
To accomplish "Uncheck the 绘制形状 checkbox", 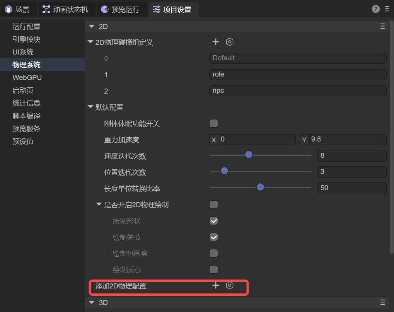I will (x=213, y=221).
